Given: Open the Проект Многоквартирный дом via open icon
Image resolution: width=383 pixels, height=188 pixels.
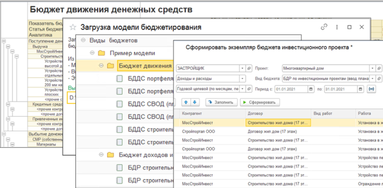Looking at the screenshot, I should coord(379,68).
